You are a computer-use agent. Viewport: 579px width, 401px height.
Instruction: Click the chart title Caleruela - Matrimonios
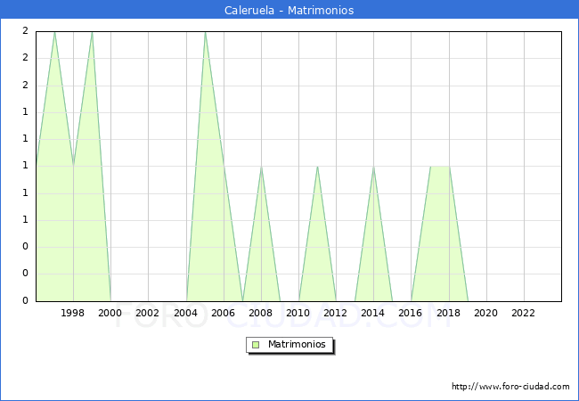tap(289, 11)
